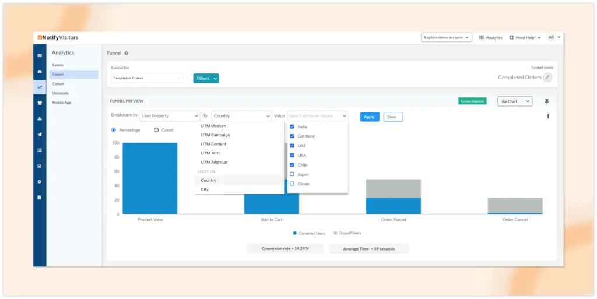The width and height of the screenshot is (597, 299).
Task: Uncheck the India country checkbox
Action: [x=292, y=126]
